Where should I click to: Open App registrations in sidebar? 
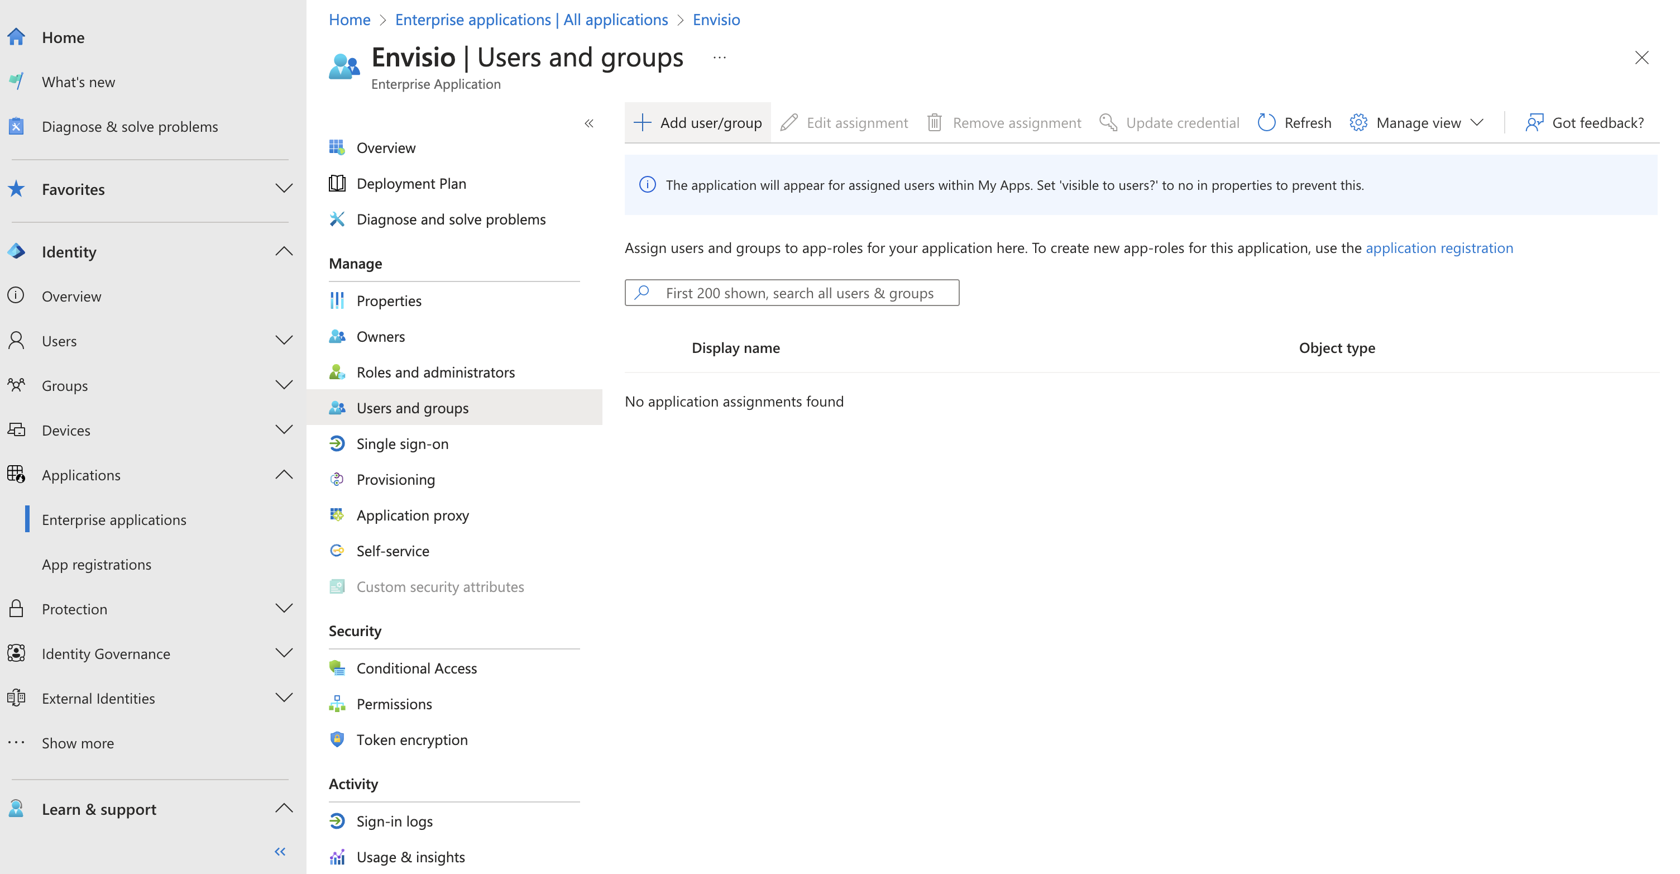(x=97, y=563)
